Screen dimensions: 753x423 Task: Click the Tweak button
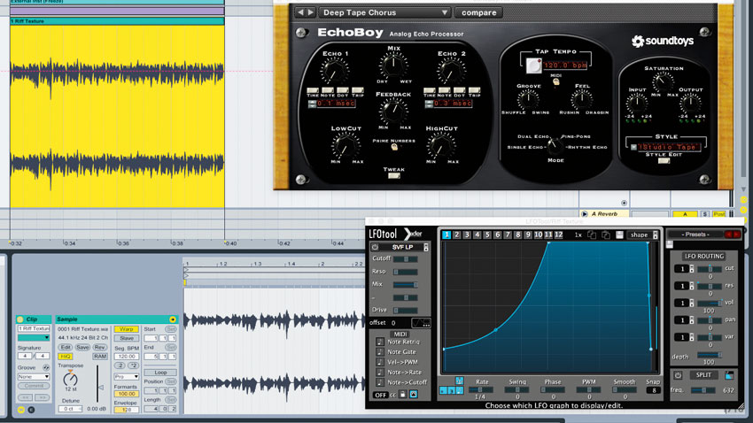coord(394,176)
